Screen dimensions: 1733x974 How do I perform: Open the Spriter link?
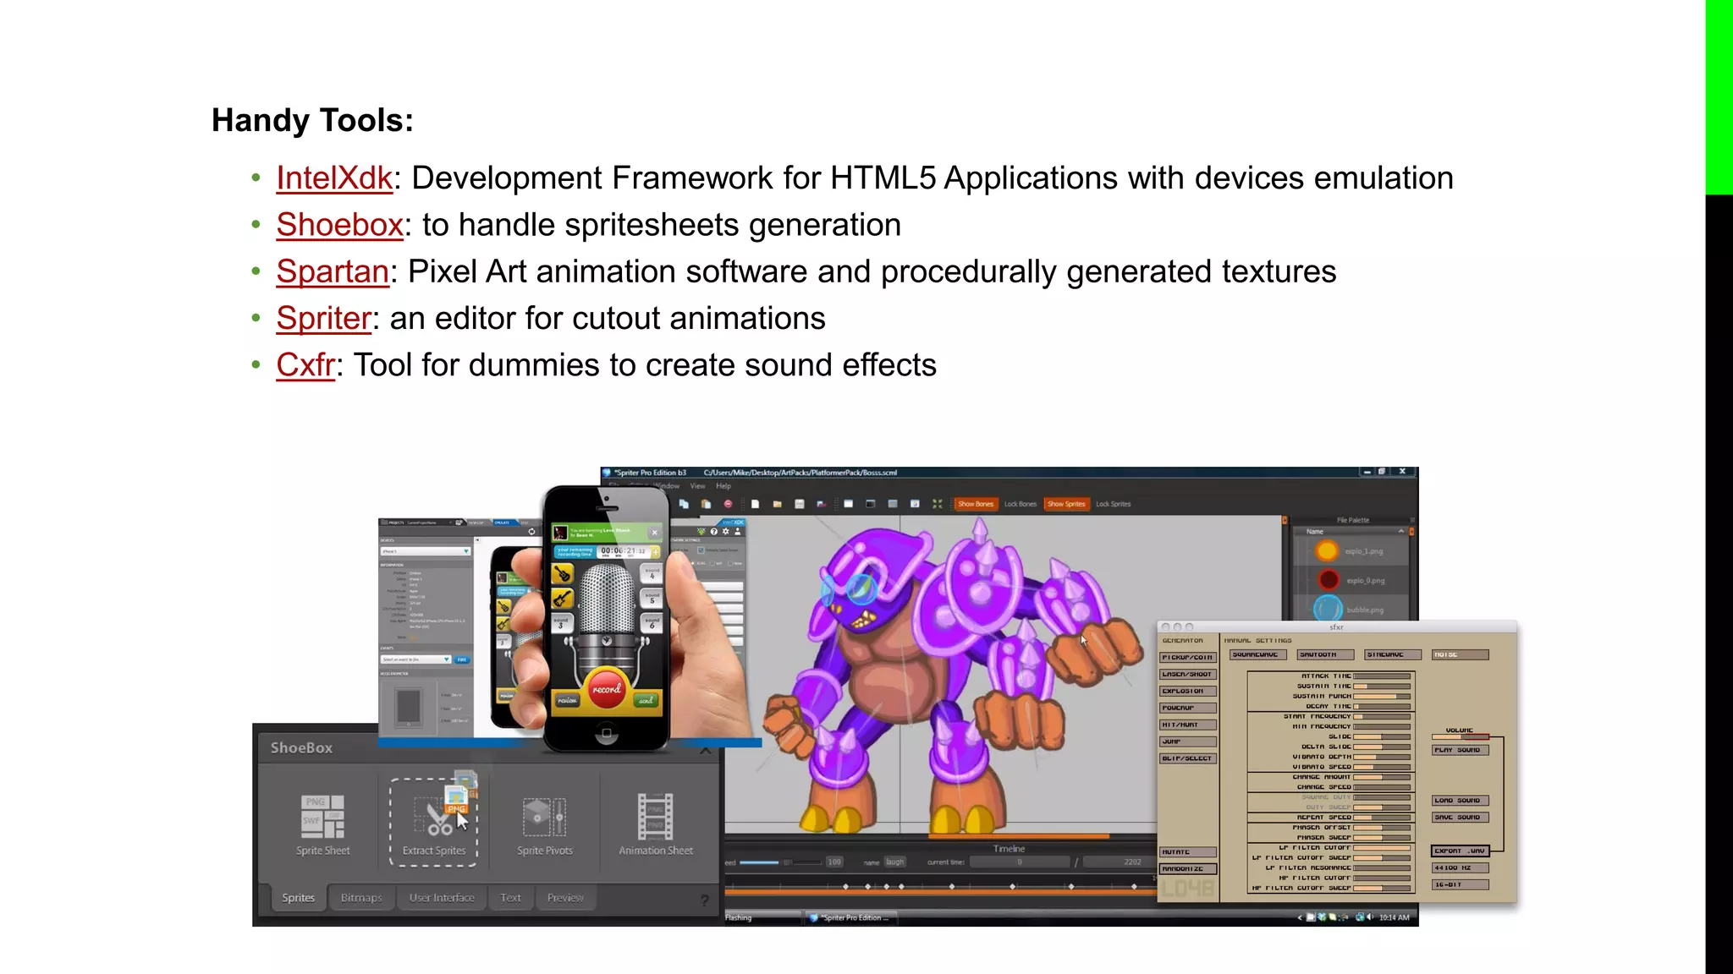(323, 319)
